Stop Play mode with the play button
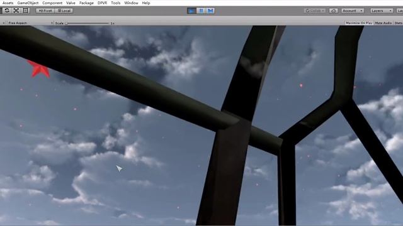Image resolution: width=403 pixels, height=226 pixels. (191, 11)
